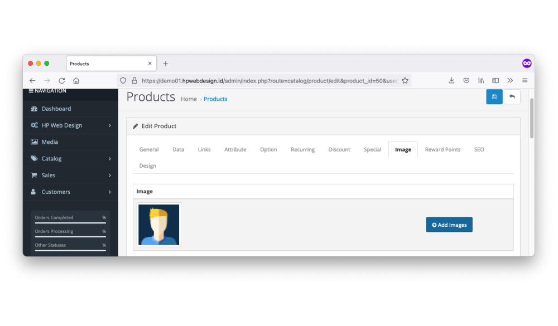Click the browser reload page icon

[61, 80]
